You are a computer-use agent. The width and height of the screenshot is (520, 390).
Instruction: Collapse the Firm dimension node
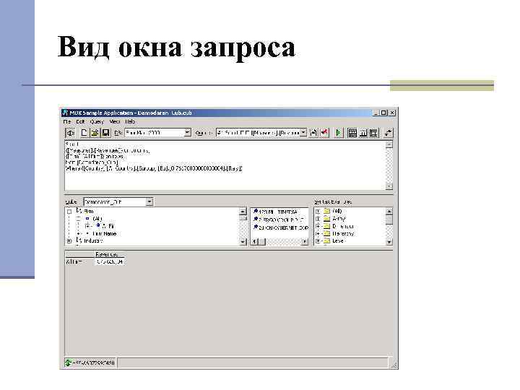69,212
